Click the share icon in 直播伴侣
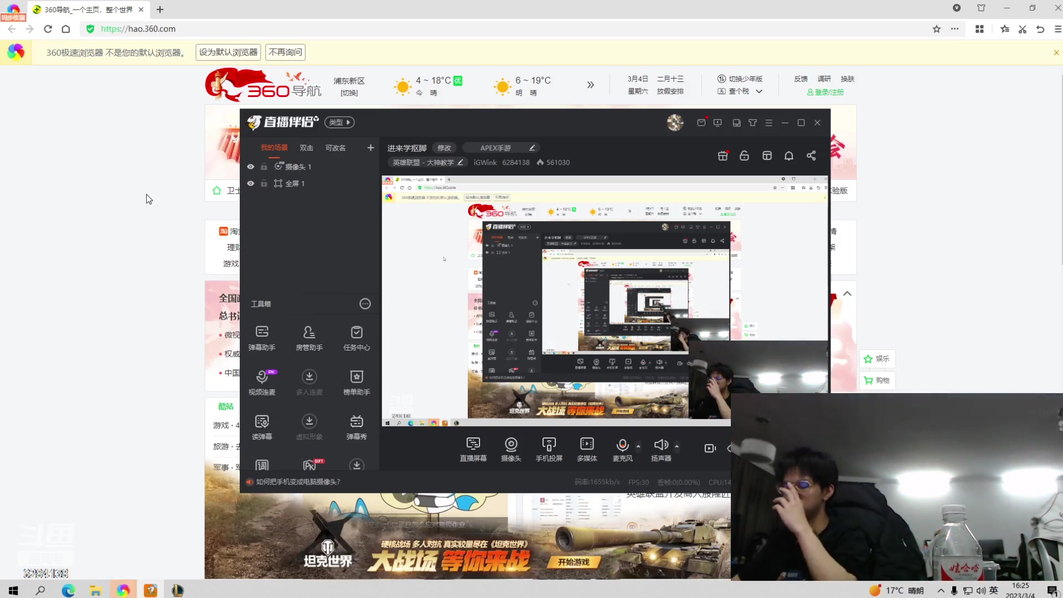 tap(811, 156)
